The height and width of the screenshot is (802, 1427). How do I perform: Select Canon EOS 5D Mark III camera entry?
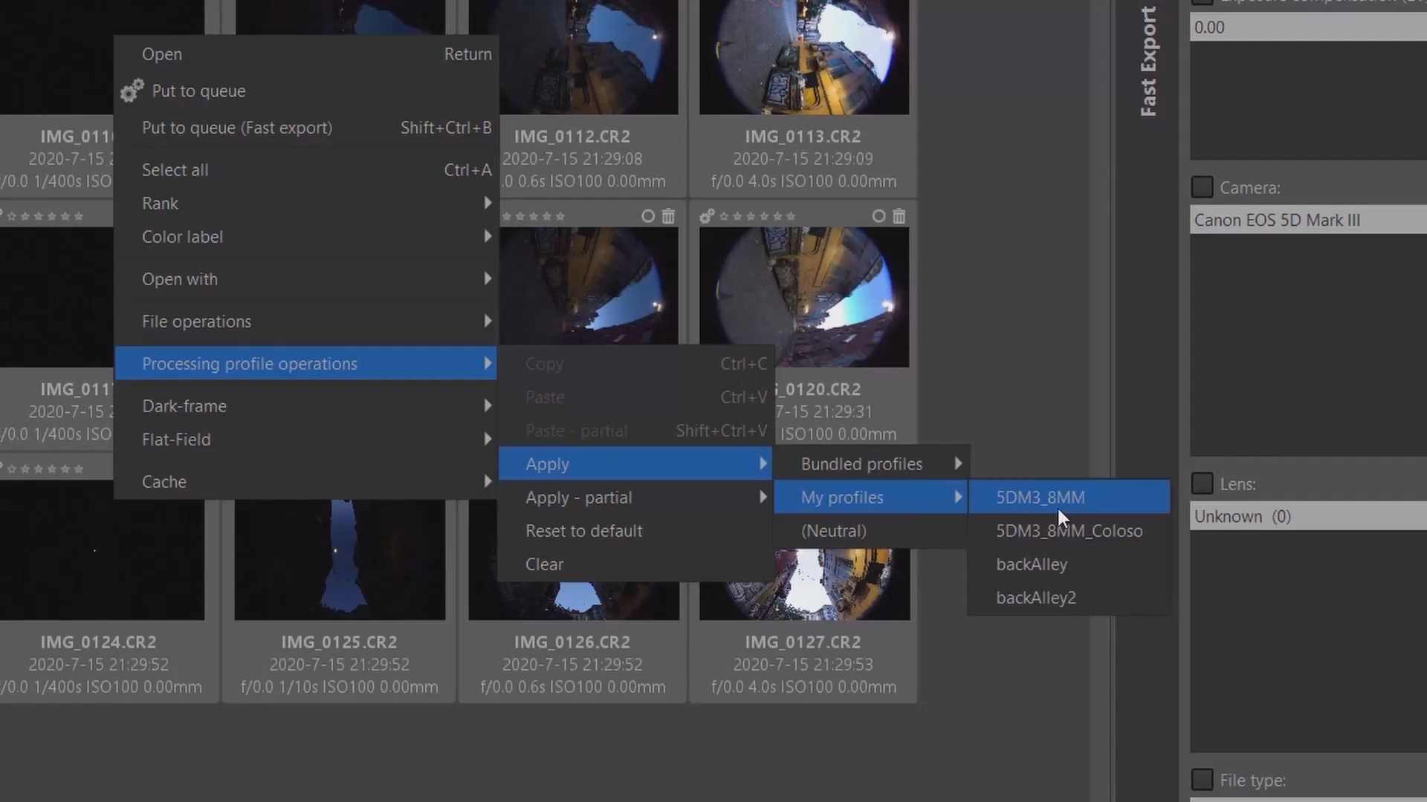(1277, 221)
